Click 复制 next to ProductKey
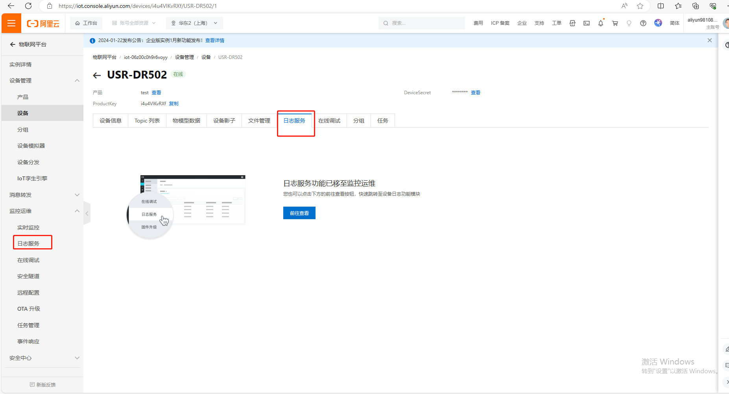Viewport: 729px width, 394px height. (173, 104)
